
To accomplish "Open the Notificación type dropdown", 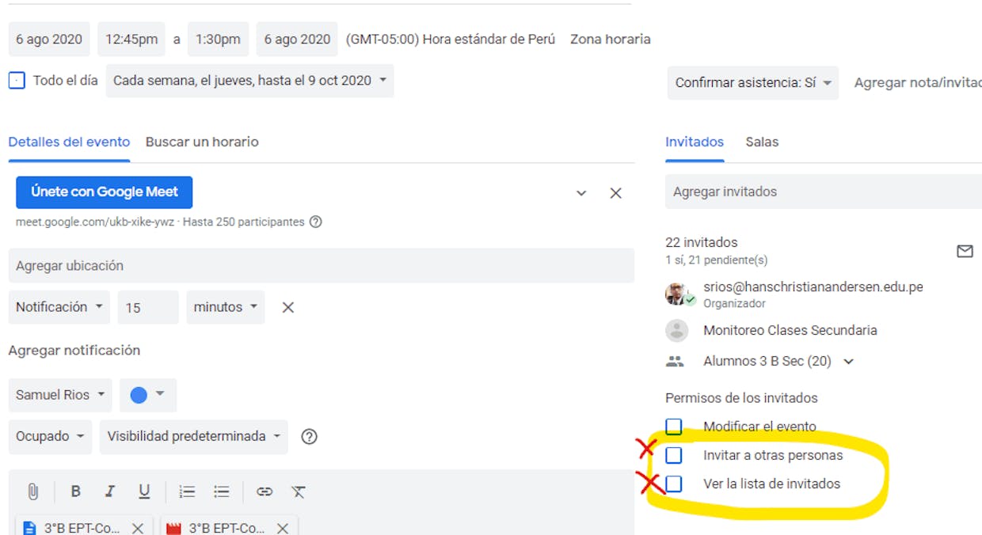I will [x=59, y=307].
